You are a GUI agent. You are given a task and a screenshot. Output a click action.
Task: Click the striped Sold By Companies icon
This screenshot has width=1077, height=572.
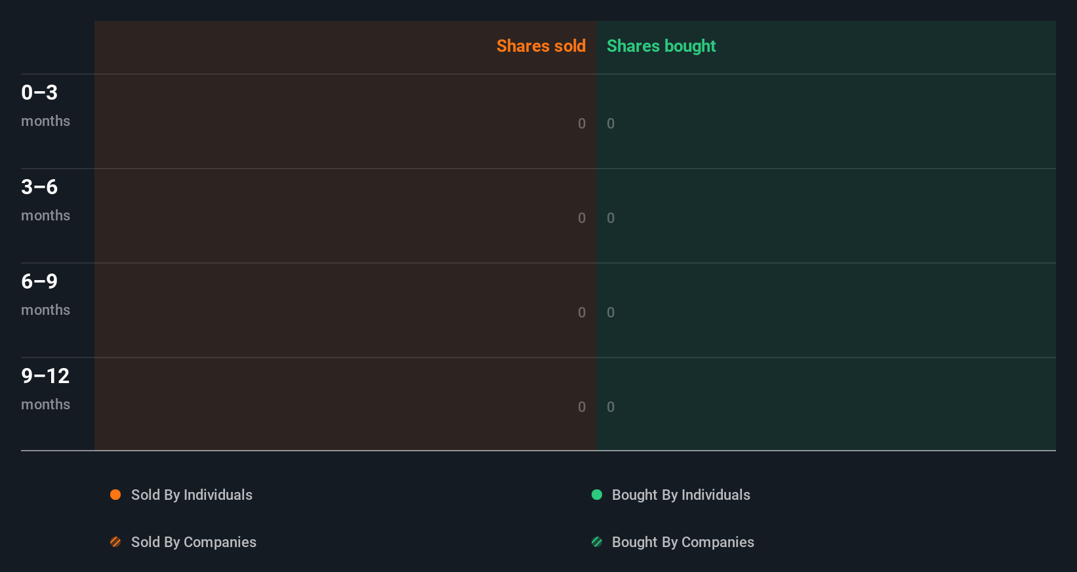[x=115, y=542]
